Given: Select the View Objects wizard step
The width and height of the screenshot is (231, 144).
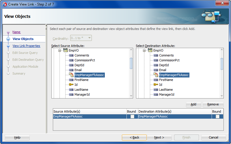Looking at the screenshot, I should 23,39.
